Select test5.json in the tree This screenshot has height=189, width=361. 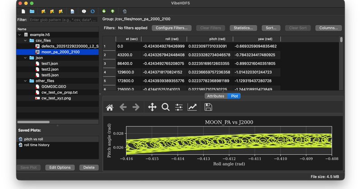pyautogui.click(x=58, y=75)
